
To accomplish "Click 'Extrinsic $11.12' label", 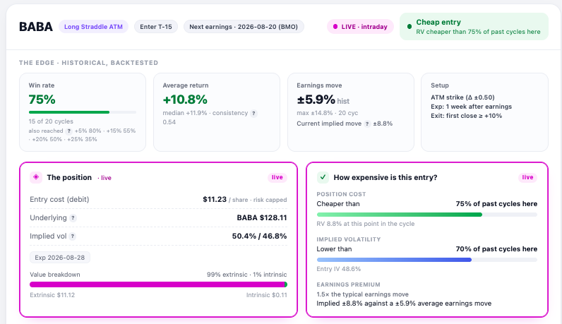I will [x=52, y=295].
